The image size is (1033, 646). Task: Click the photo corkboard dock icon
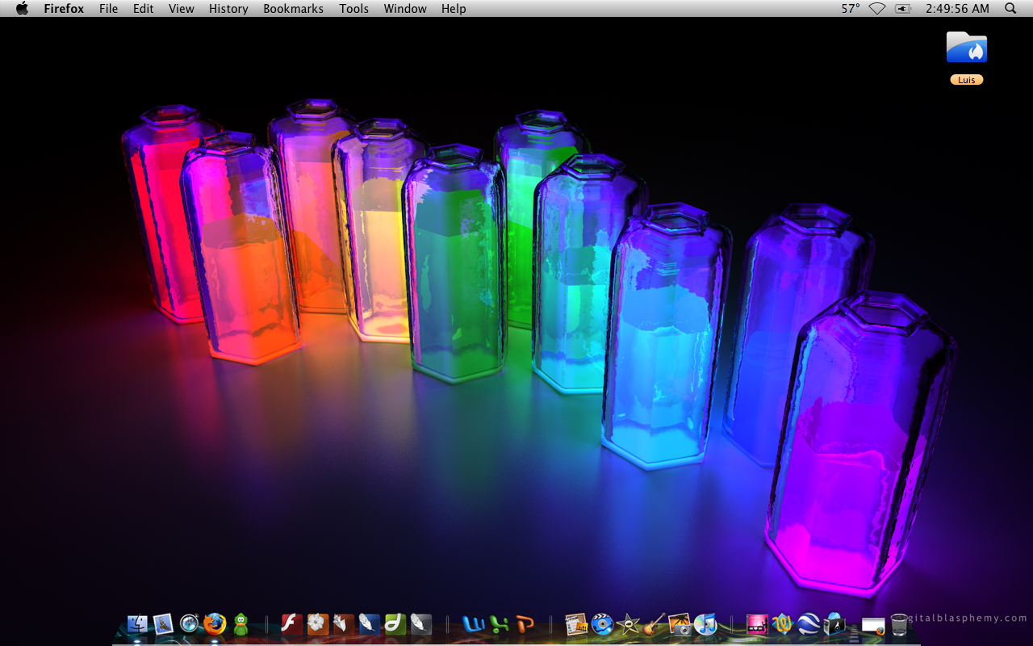tap(576, 624)
